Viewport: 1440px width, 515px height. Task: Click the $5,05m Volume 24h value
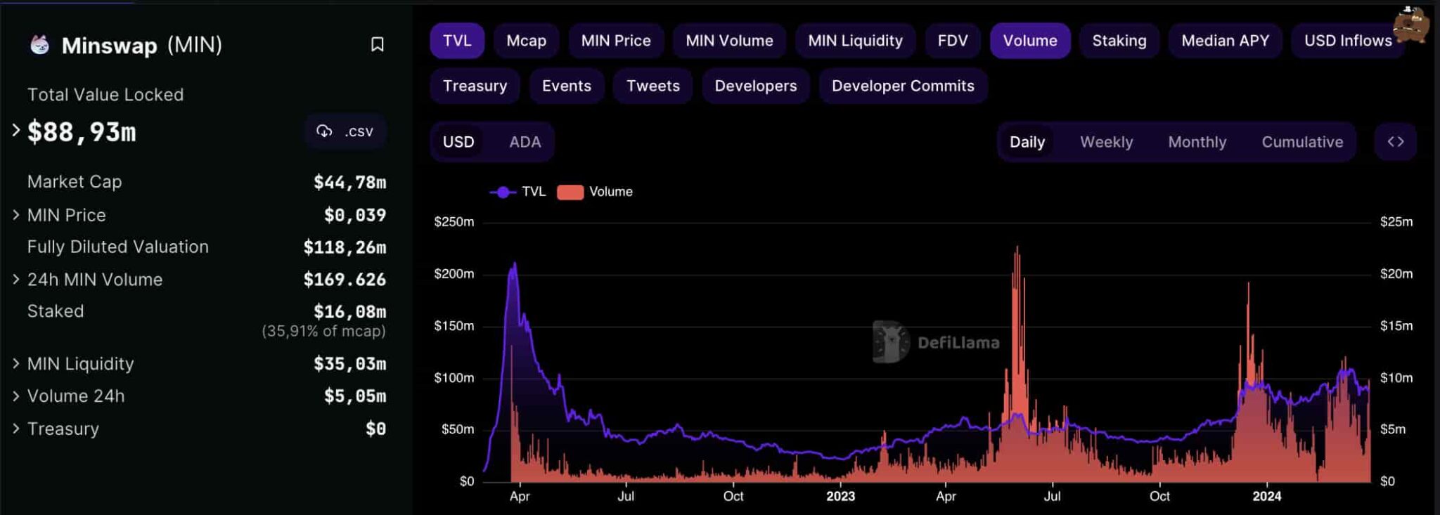coord(355,396)
